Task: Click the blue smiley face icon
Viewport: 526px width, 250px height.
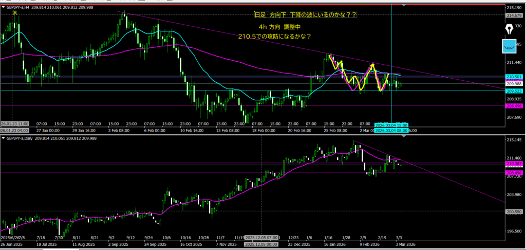Action: [x=510, y=46]
